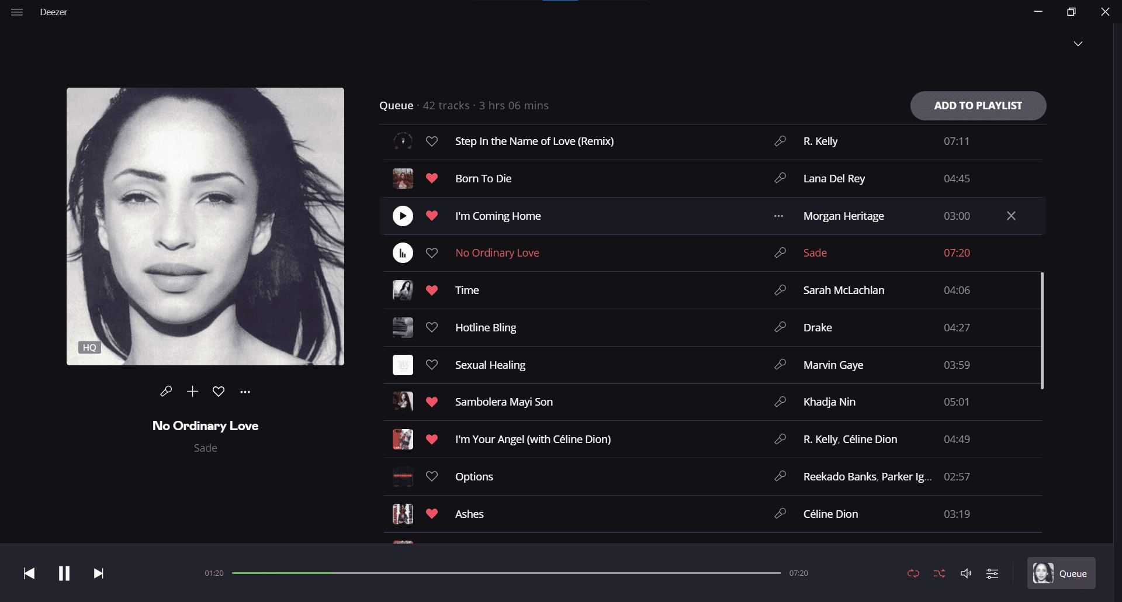The image size is (1122, 602).
Task: Seek within the playback progress bar
Action: click(x=506, y=573)
